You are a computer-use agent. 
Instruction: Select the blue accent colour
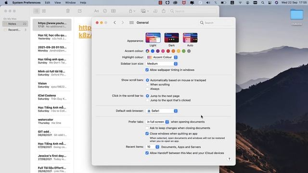coord(153,51)
